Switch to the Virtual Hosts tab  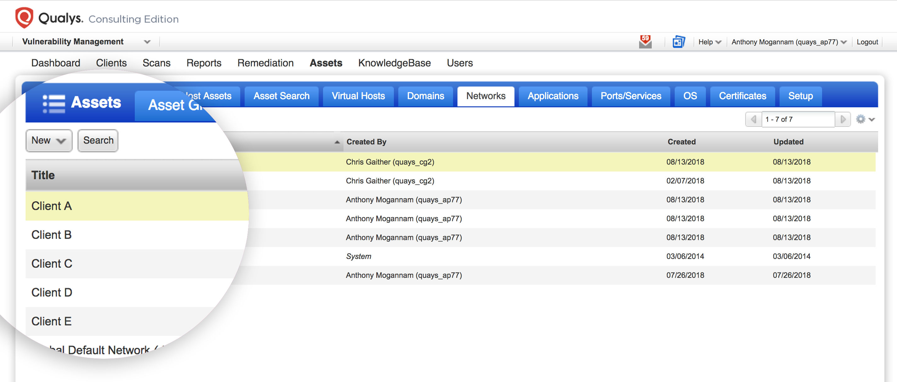[x=358, y=96]
